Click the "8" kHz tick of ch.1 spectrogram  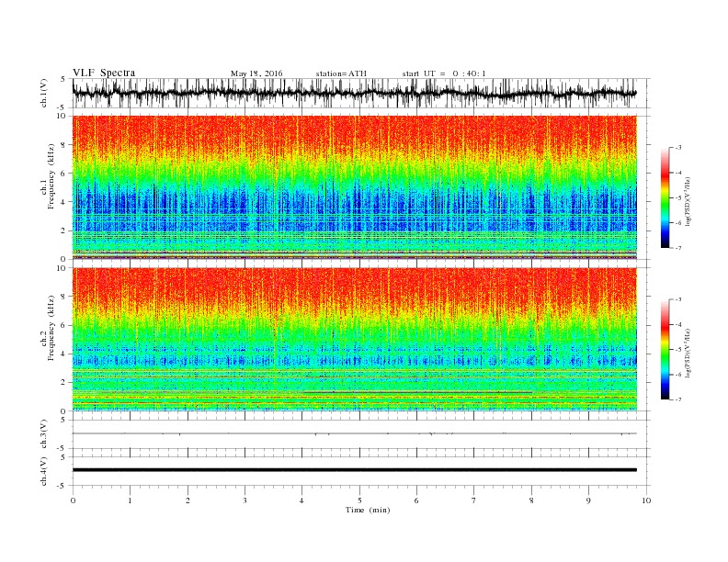(x=64, y=145)
